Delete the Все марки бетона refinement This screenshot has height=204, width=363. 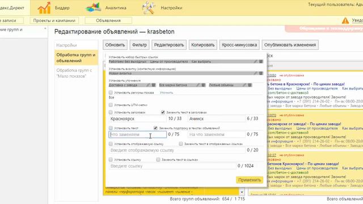[x=203, y=85]
